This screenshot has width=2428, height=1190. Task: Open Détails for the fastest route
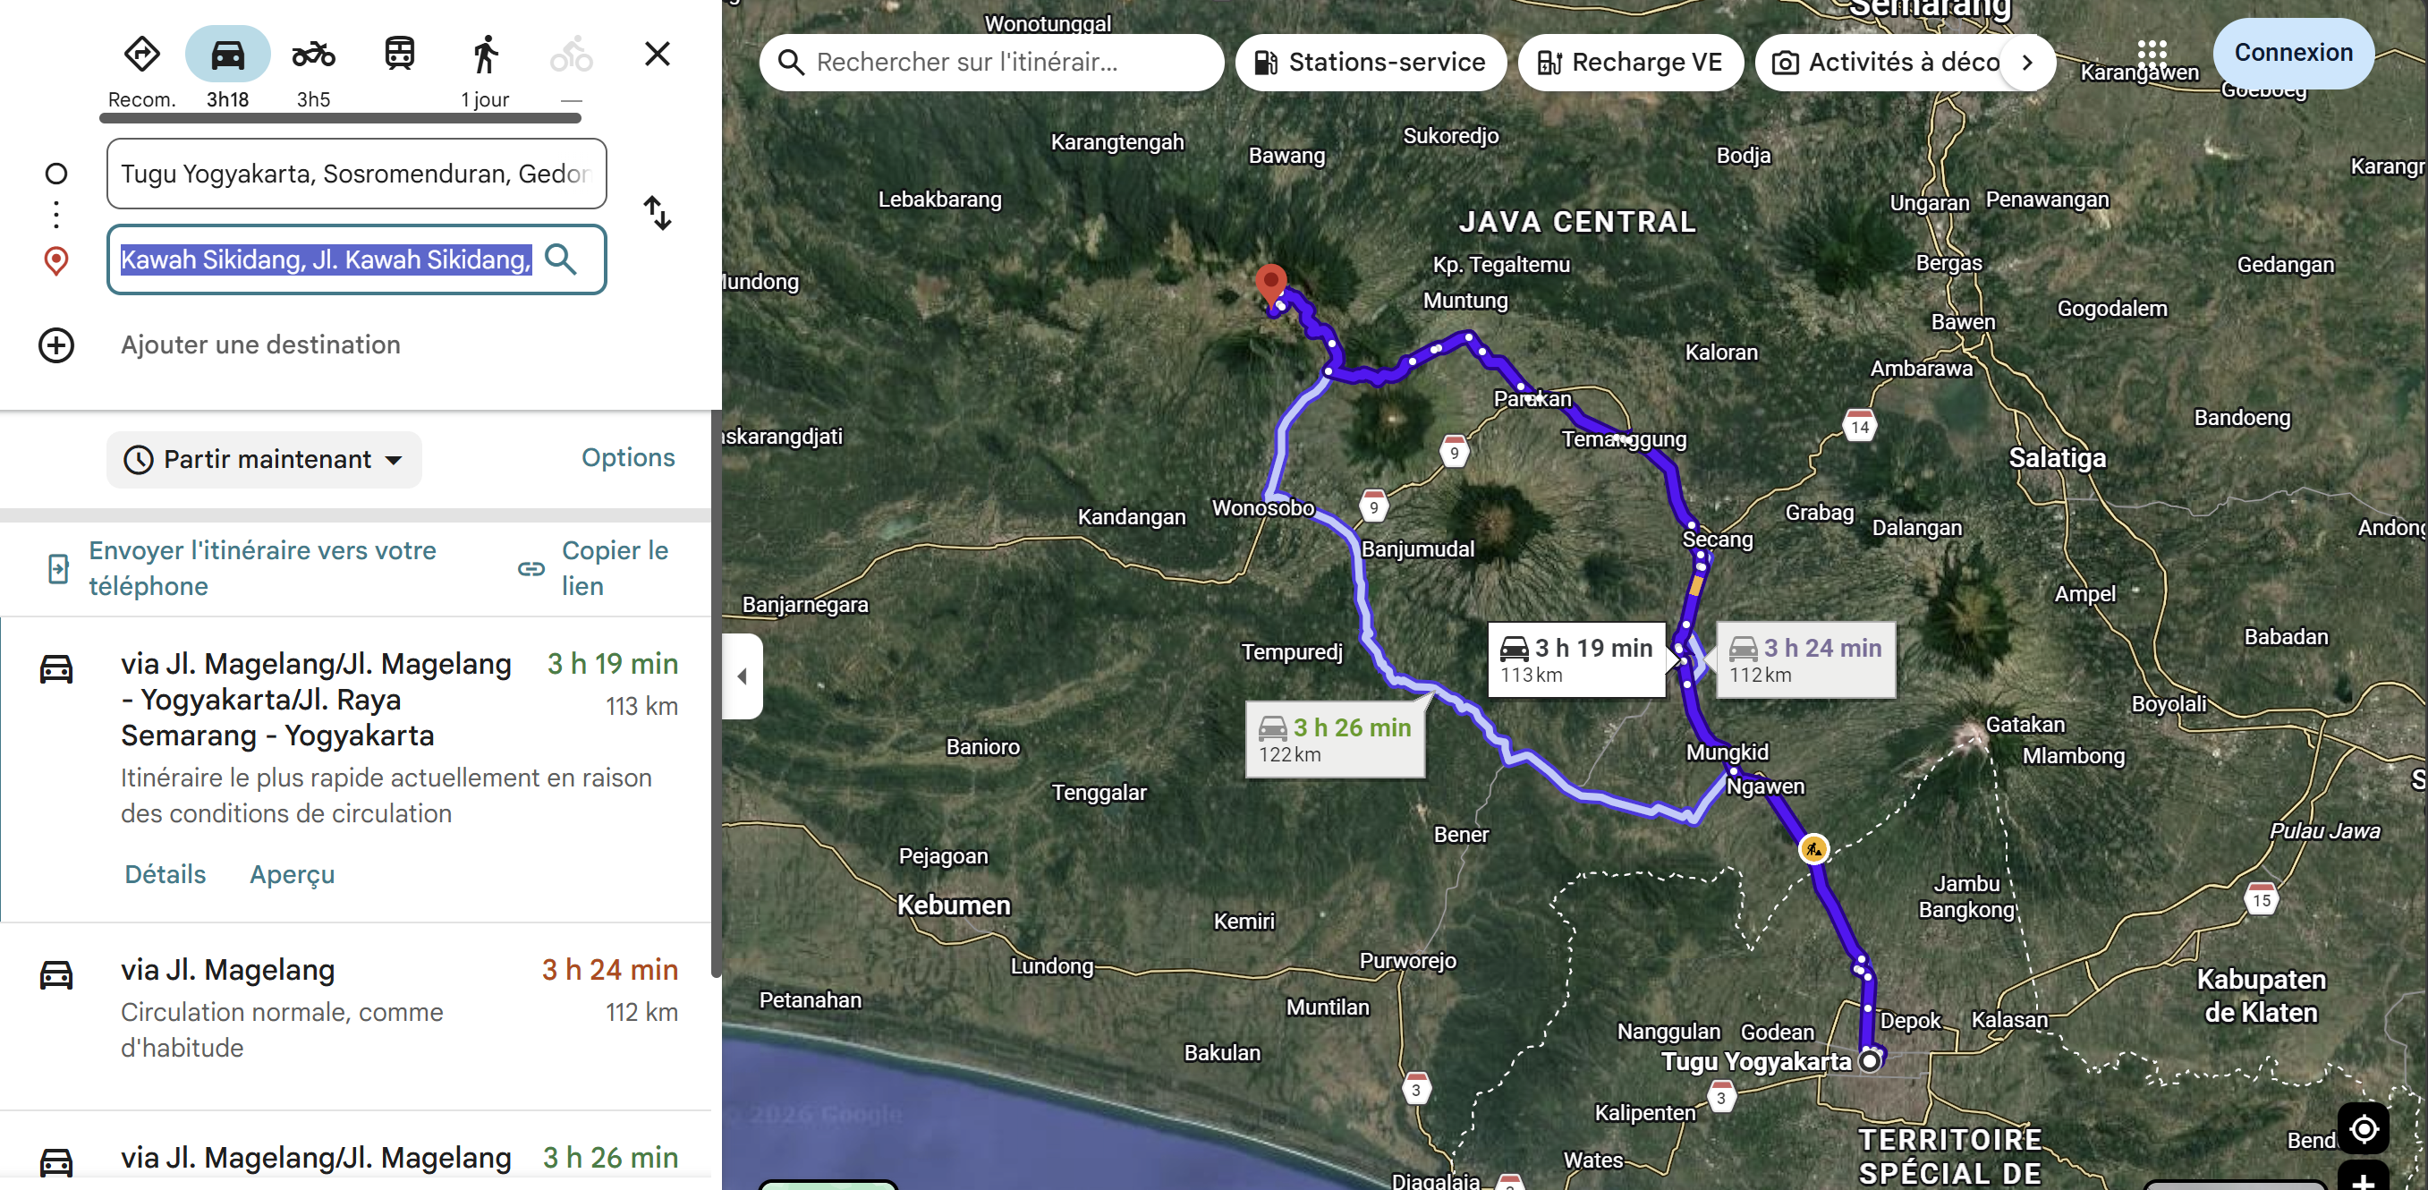pyautogui.click(x=165, y=874)
